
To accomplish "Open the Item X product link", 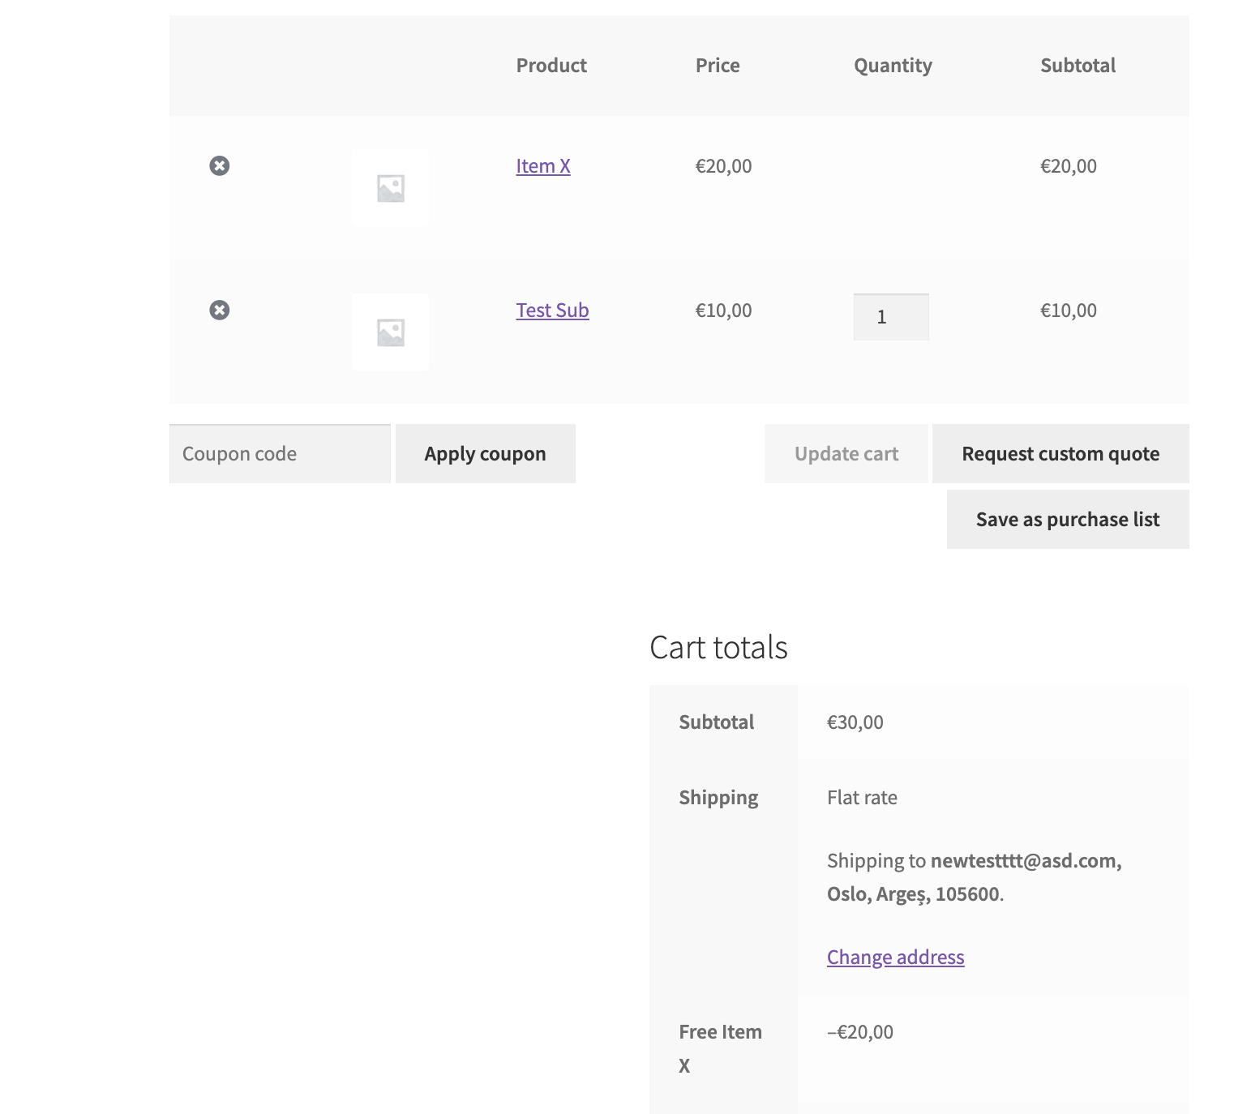I will 543,166.
